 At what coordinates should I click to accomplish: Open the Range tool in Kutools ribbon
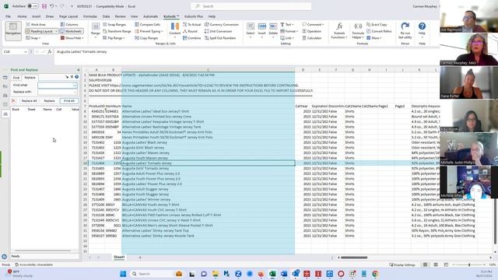[95, 31]
